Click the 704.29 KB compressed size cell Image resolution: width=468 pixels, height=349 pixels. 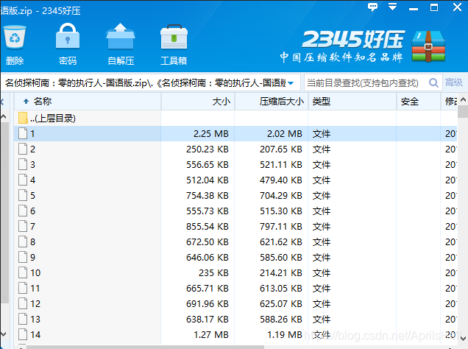281,196
